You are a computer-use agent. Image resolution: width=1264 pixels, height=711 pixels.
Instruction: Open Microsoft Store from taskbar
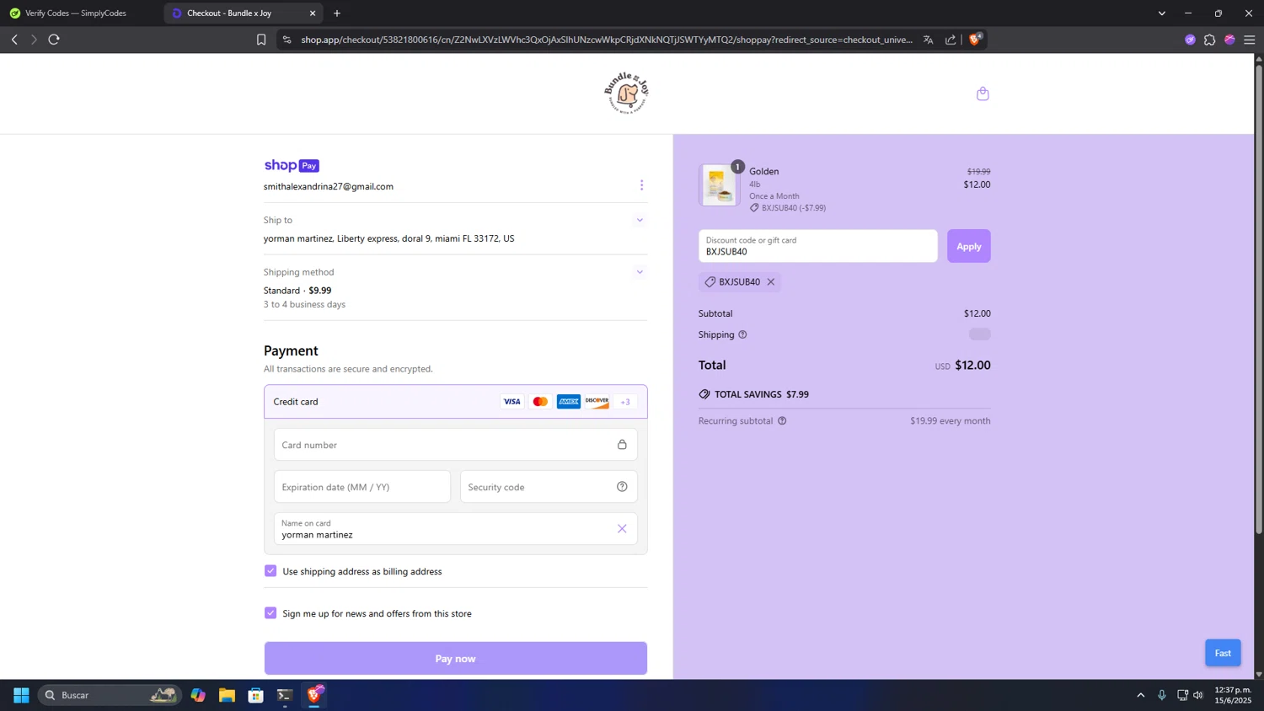(x=256, y=695)
